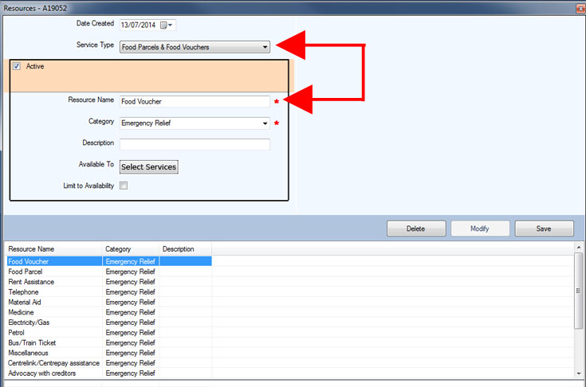Viewport: 586px width, 387px height.
Task: Click the Save button
Action: coord(544,229)
